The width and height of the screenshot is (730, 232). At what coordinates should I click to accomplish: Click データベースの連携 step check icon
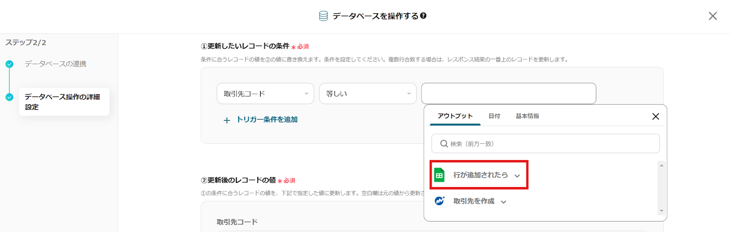click(x=10, y=64)
